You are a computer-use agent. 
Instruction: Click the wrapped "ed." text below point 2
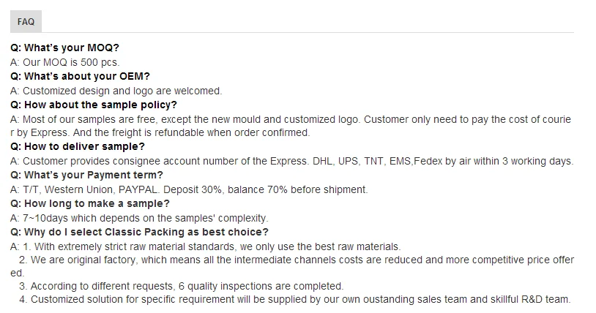[x=18, y=272]
